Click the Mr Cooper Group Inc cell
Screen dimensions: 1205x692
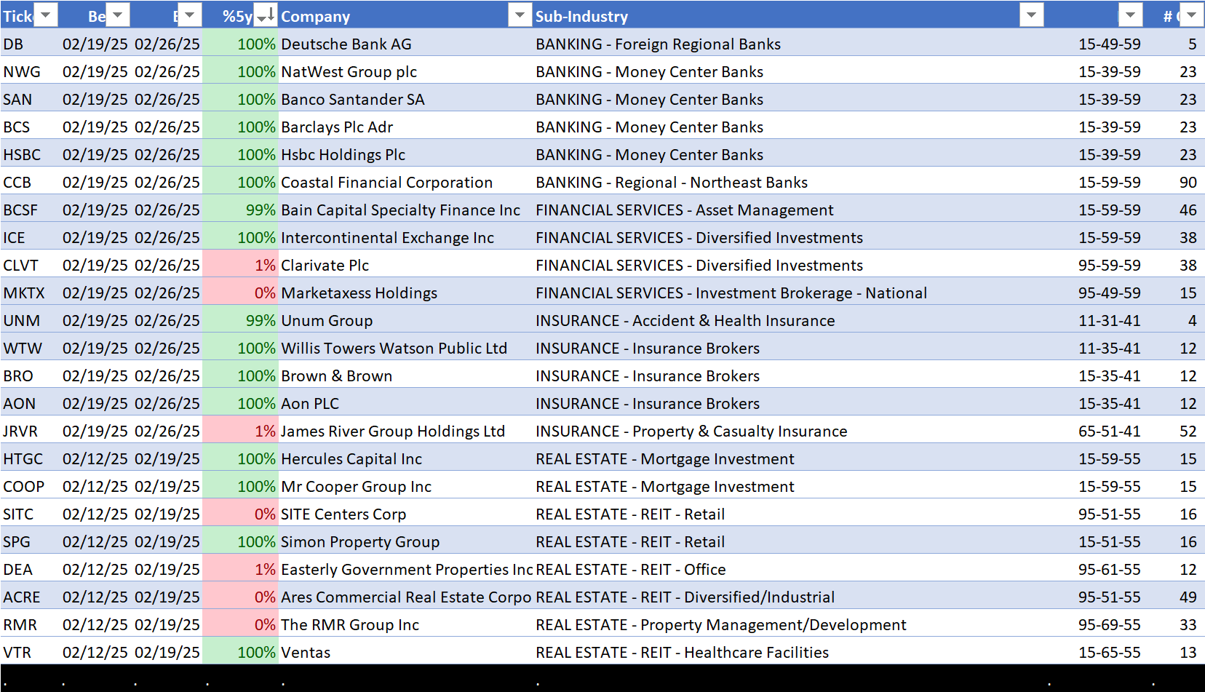point(406,486)
